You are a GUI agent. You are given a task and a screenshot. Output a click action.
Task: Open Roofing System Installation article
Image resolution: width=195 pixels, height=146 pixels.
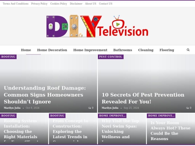[x=20, y=130]
